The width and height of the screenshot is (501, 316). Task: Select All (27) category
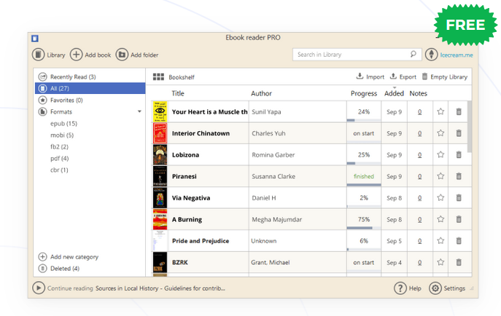click(x=90, y=88)
